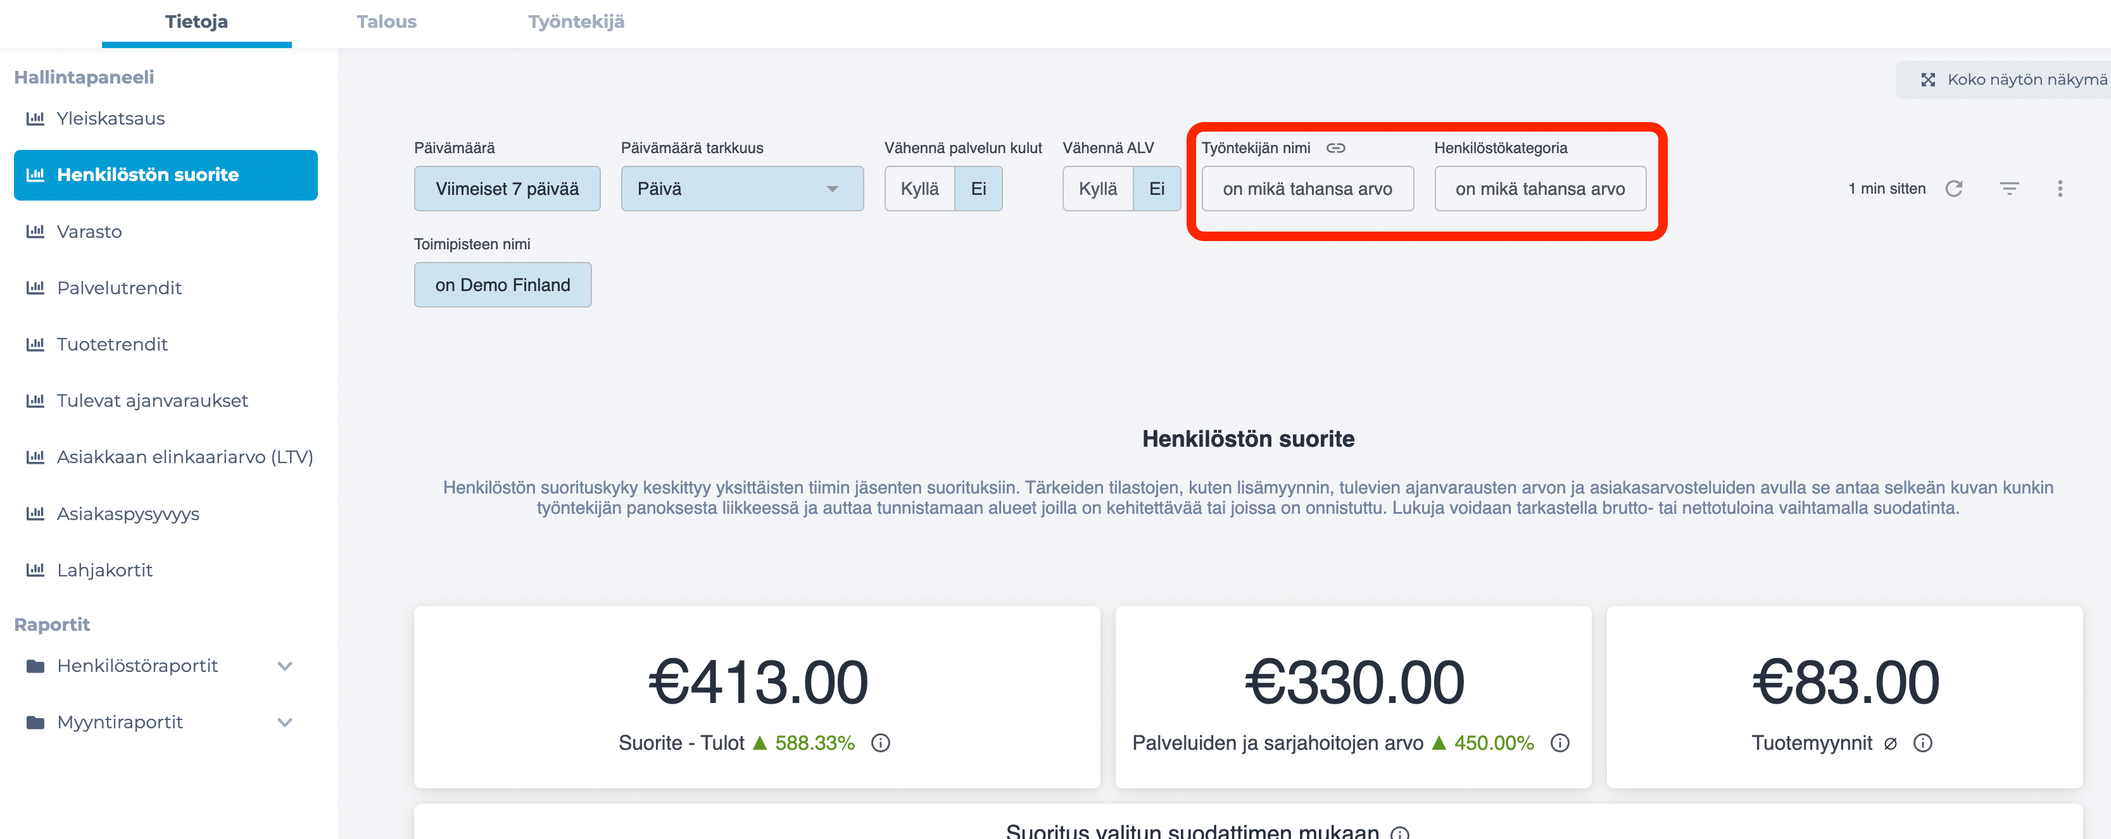Screen dimensions: 2111x839
Task: Click the Tulevat ajanvaraukset chart icon
Action: [x=35, y=401]
